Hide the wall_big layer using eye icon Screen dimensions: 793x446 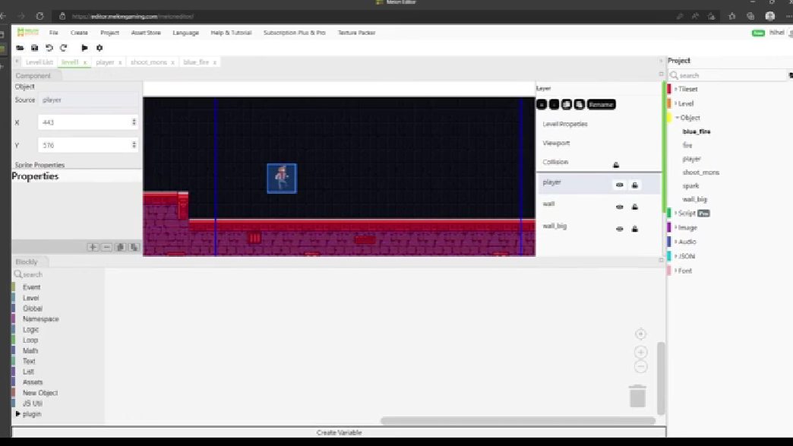point(619,229)
